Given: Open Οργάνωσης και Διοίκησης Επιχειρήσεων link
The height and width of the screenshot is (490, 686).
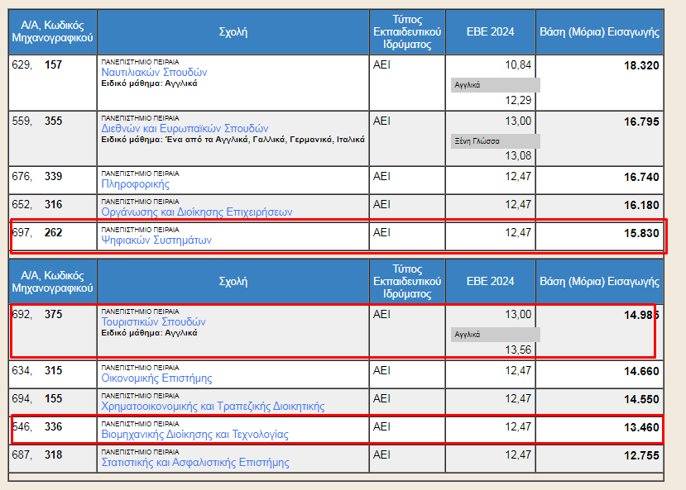Looking at the screenshot, I should 196,212.
